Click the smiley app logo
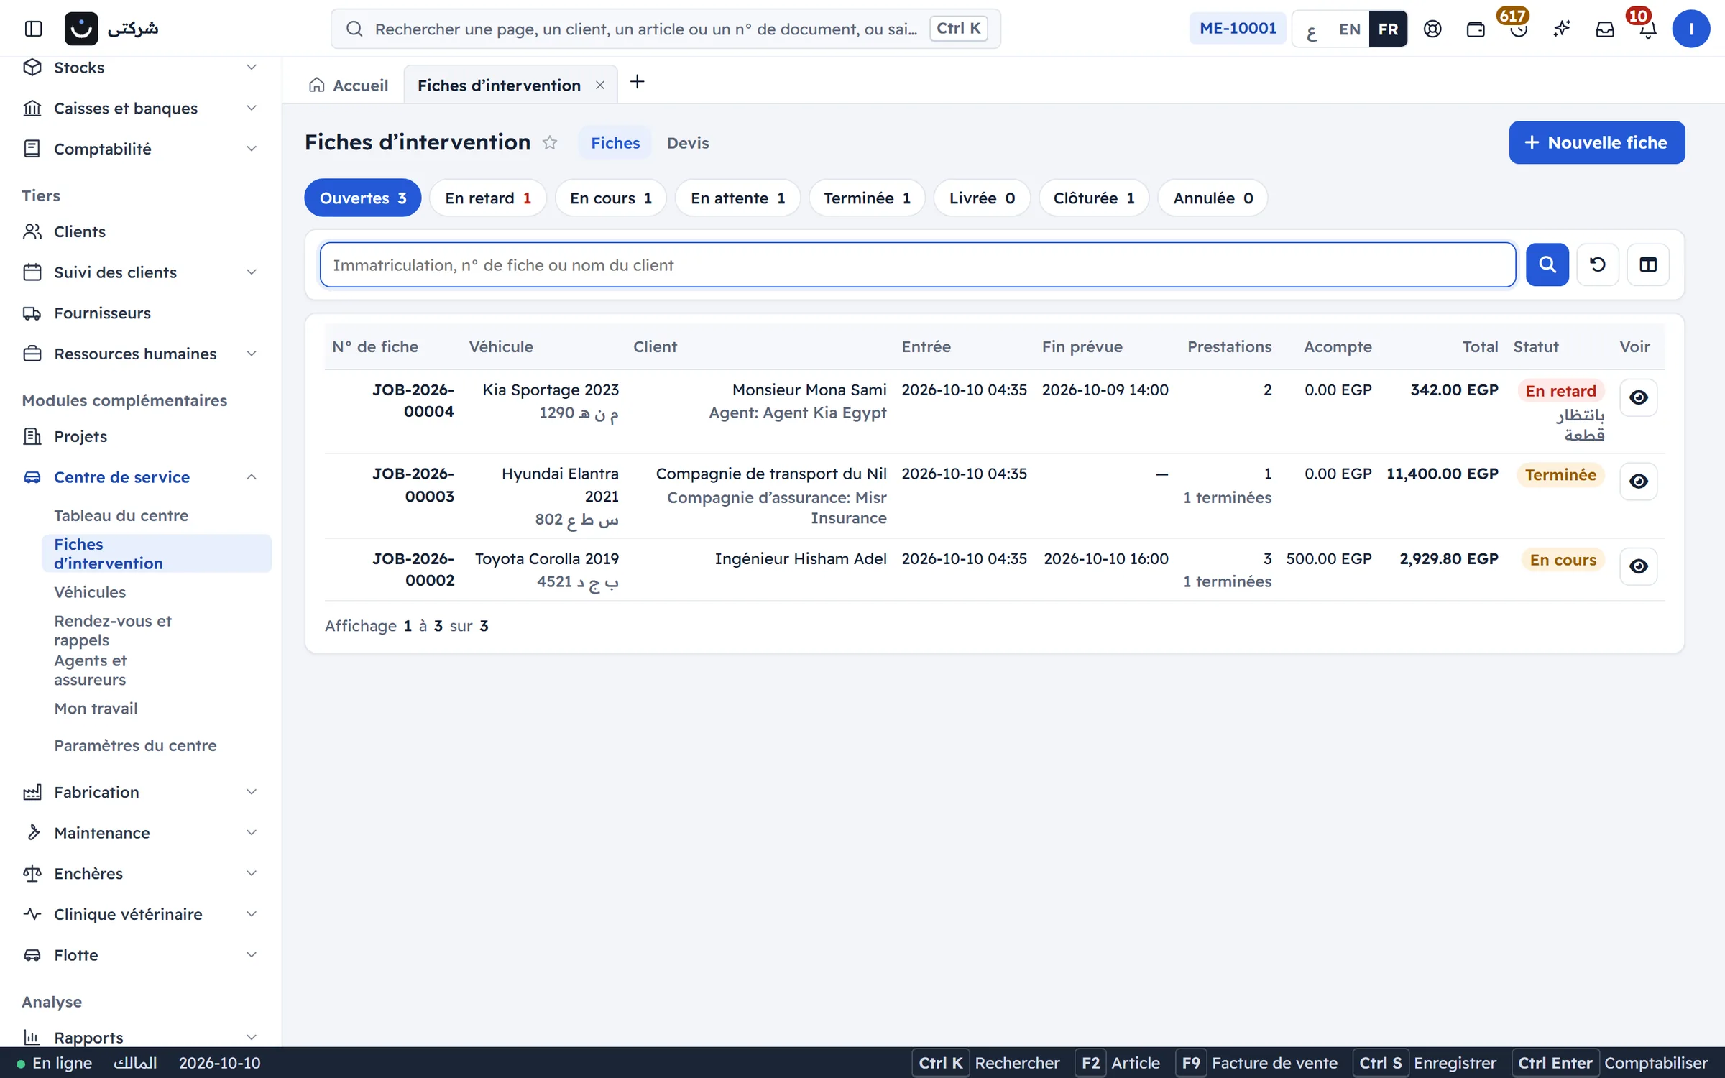The height and width of the screenshot is (1078, 1725). pyautogui.click(x=81, y=29)
